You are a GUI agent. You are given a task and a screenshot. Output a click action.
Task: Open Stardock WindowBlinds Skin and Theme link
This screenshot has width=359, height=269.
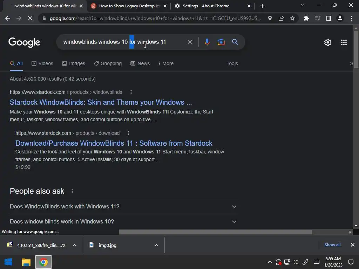click(x=101, y=102)
